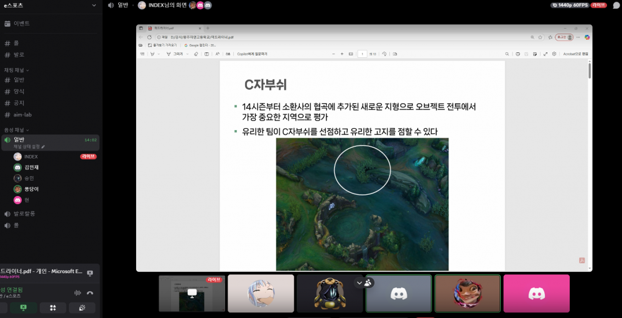
Task: Open the aim-lab text channel
Action: [24, 115]
